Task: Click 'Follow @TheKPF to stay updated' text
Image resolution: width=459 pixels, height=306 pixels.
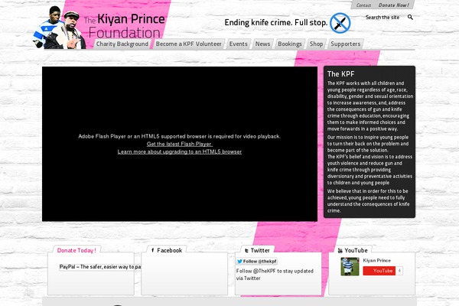Action: [275, 275]
